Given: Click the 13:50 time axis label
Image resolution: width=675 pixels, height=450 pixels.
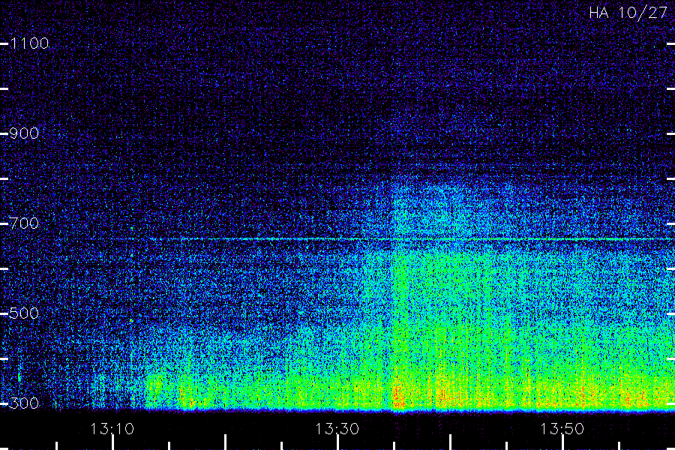Looking at the screenshot, I should click(562, 429).
